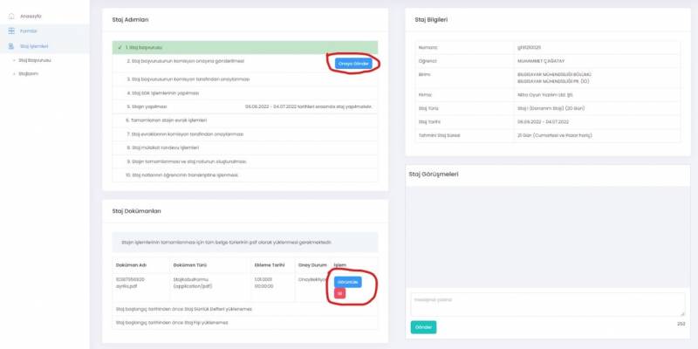Select Stajlarım in the sidebar
The width and height of the screenshot is (698, 349).
pyautogui.click(x=29, y=75)
